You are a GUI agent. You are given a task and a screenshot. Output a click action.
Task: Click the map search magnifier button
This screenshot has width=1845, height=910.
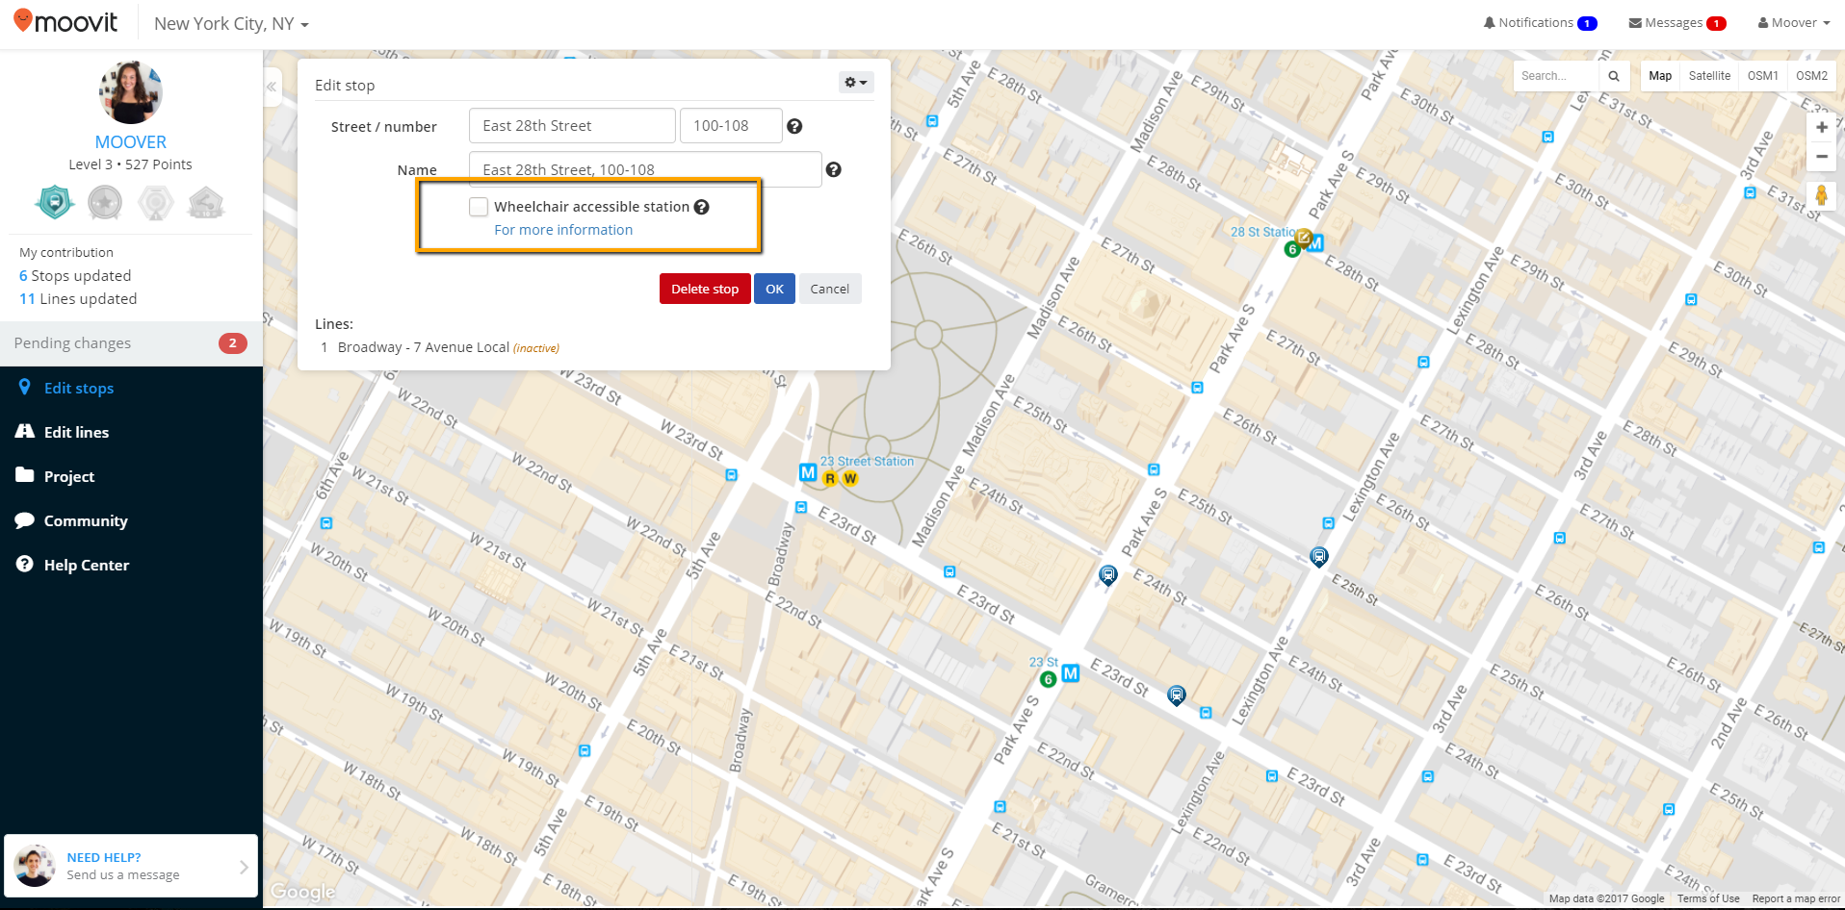1614,76
